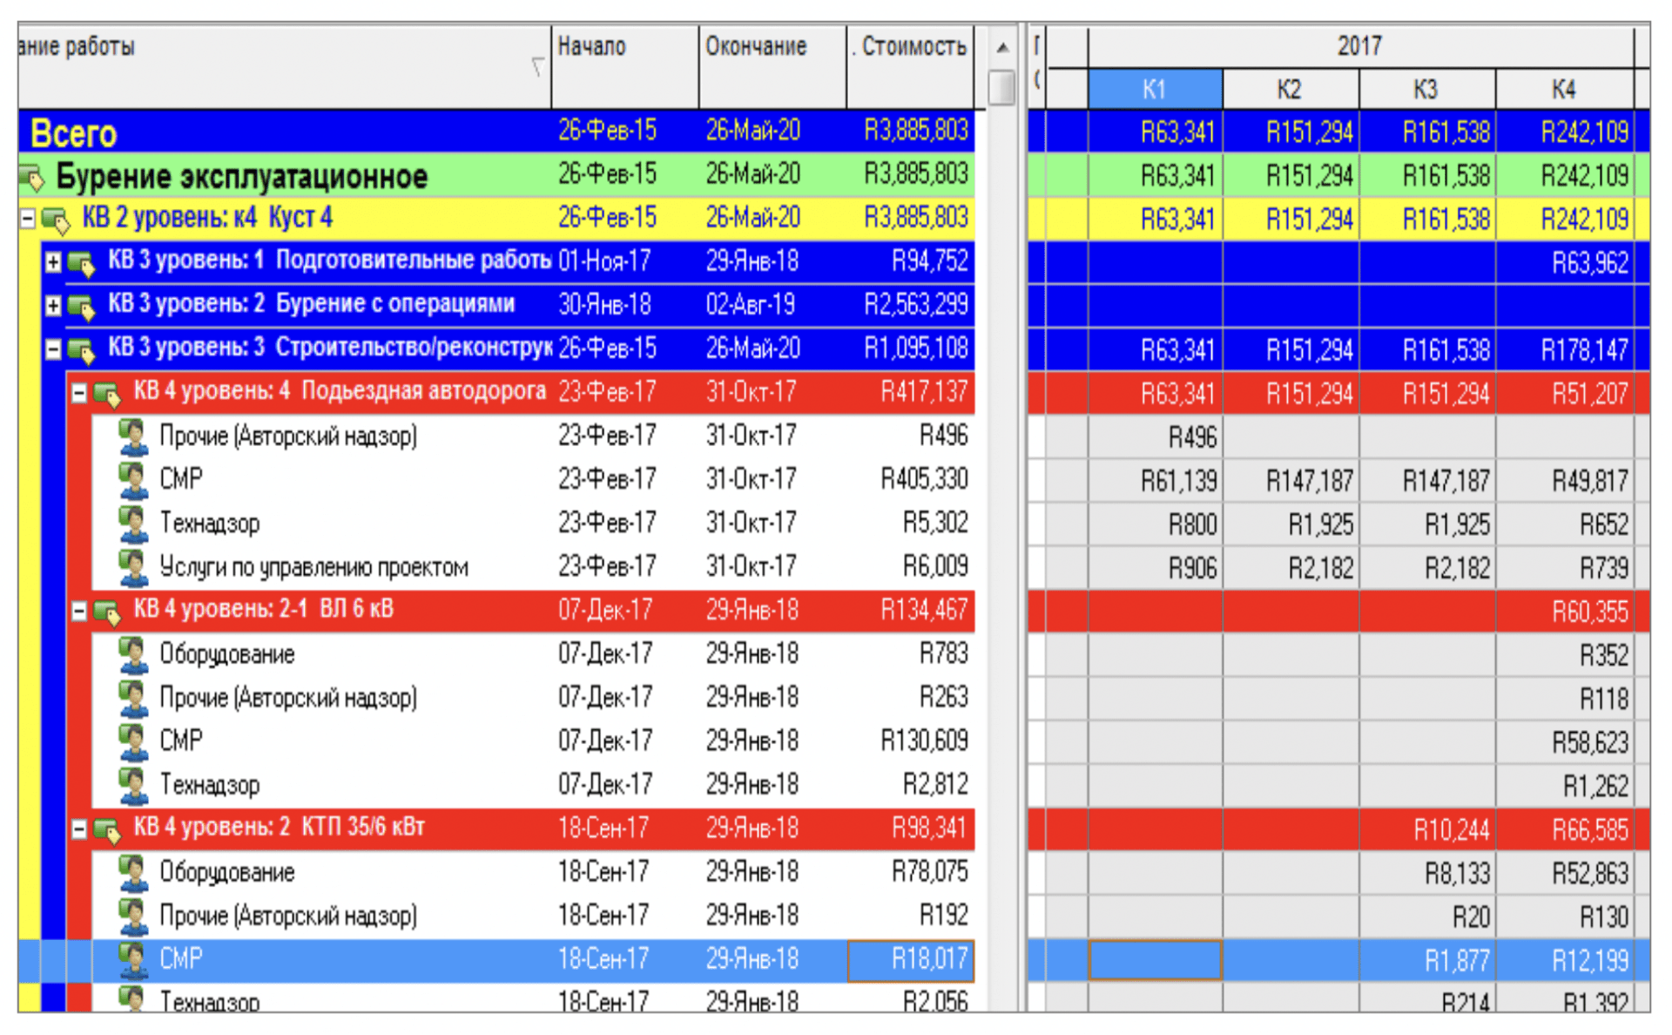Click К4 value R66,585 in spreadsheet
Screen dimensions: 1672x1035
point(1590,829)
